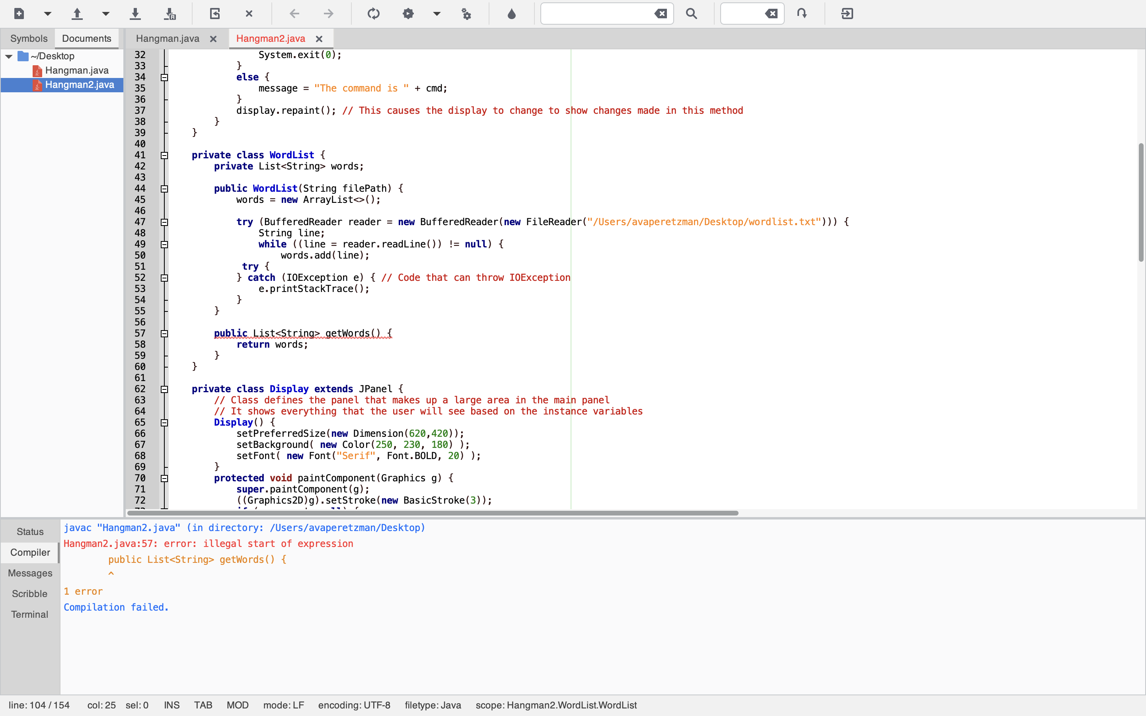Compile the file with the circular-arrows icon
The height and width of the screenshot is (716, 1146).
click(x=373, y=14)
